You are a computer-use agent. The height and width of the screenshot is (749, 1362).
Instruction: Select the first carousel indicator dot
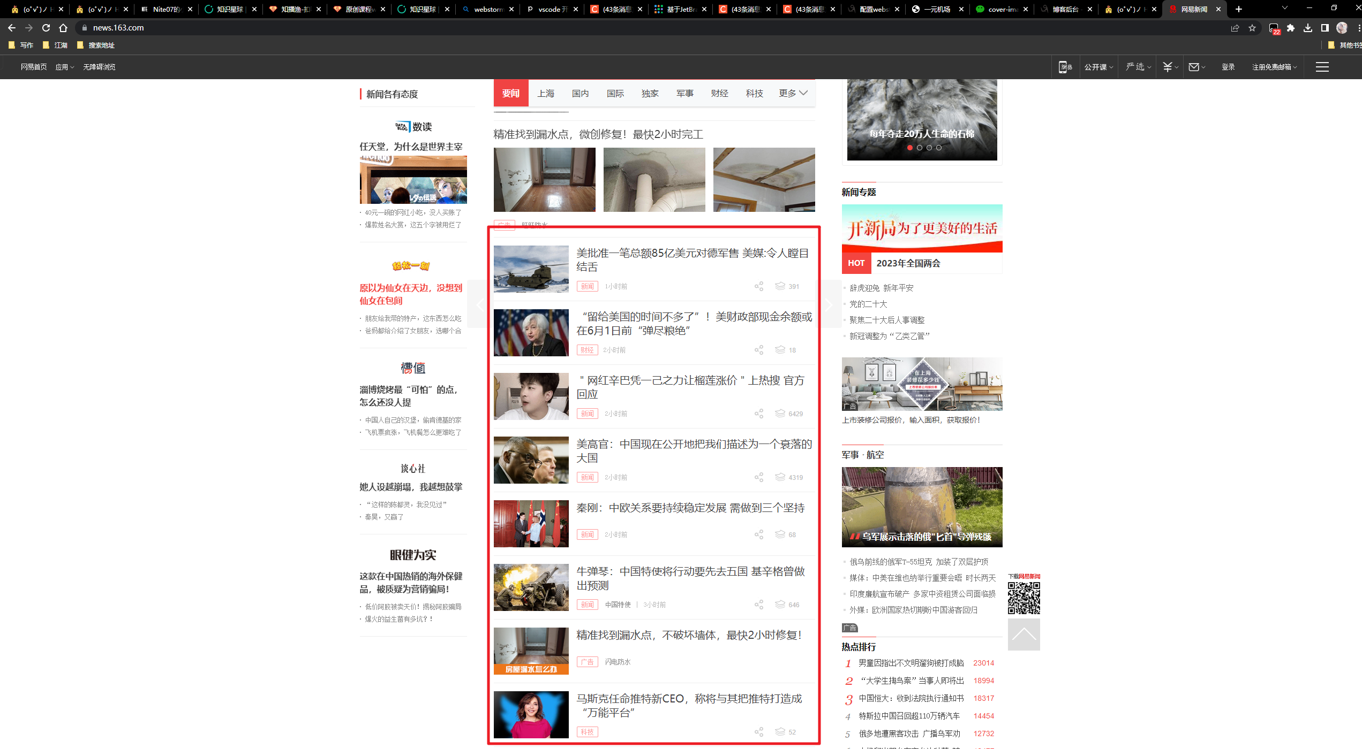point(910,148)
